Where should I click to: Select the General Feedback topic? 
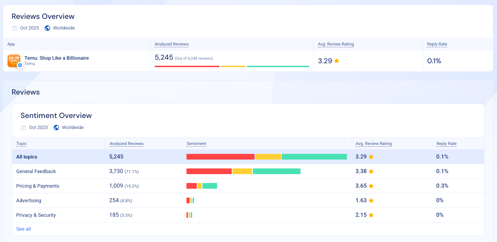[x=36, y=171]
